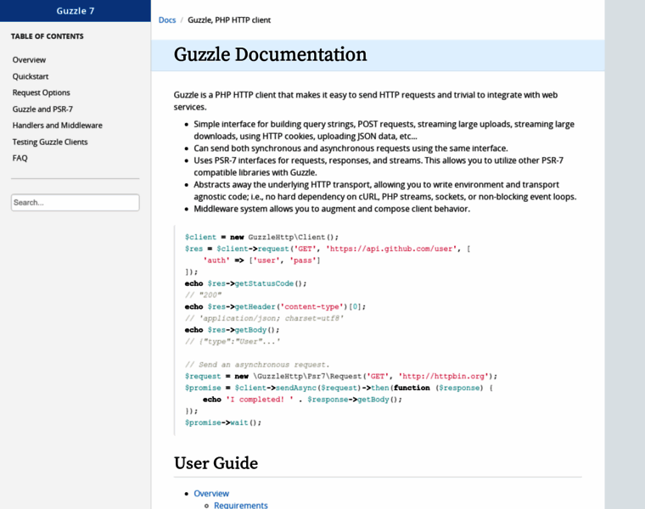
Task: Open the Requirements sub-link
Action: tap(241, 505)
